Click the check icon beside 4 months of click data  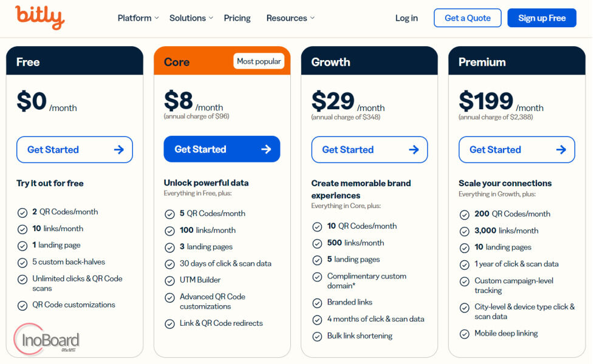pyautogui.click(x=317, y=320)
